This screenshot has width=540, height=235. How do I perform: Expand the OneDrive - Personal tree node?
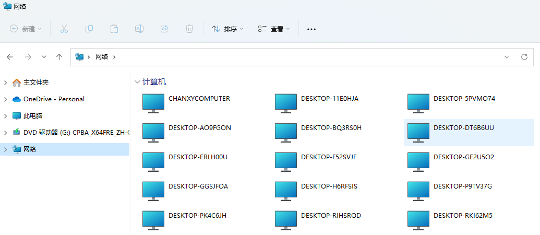6,99
